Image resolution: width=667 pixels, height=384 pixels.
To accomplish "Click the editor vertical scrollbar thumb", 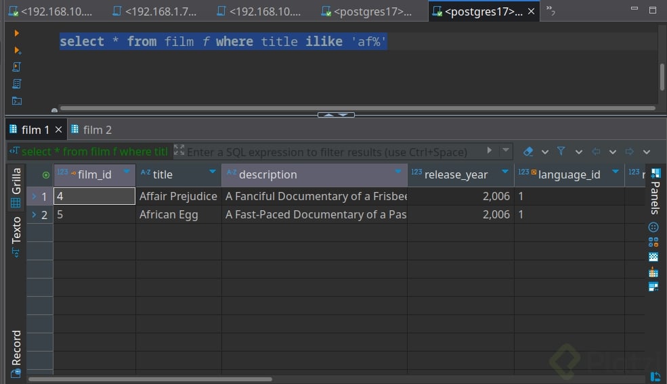I will [662, 77].
